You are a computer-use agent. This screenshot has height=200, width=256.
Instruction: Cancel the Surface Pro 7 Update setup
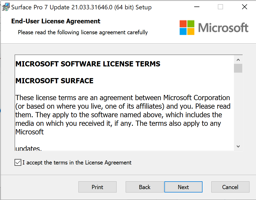coord(230,187)
